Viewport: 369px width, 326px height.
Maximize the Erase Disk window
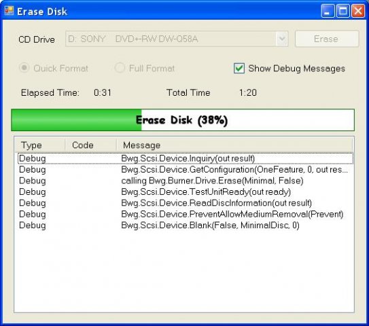342,11
